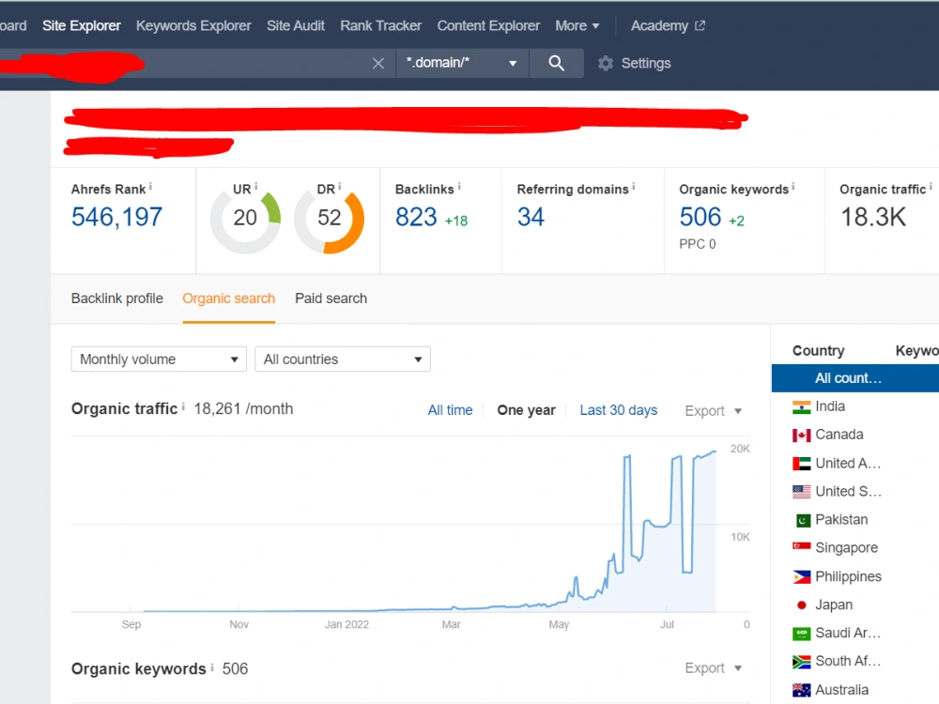Open Content Explorer
Image resolution: width=939 pixels, height=704 pixels.
(x=488, y=25)
